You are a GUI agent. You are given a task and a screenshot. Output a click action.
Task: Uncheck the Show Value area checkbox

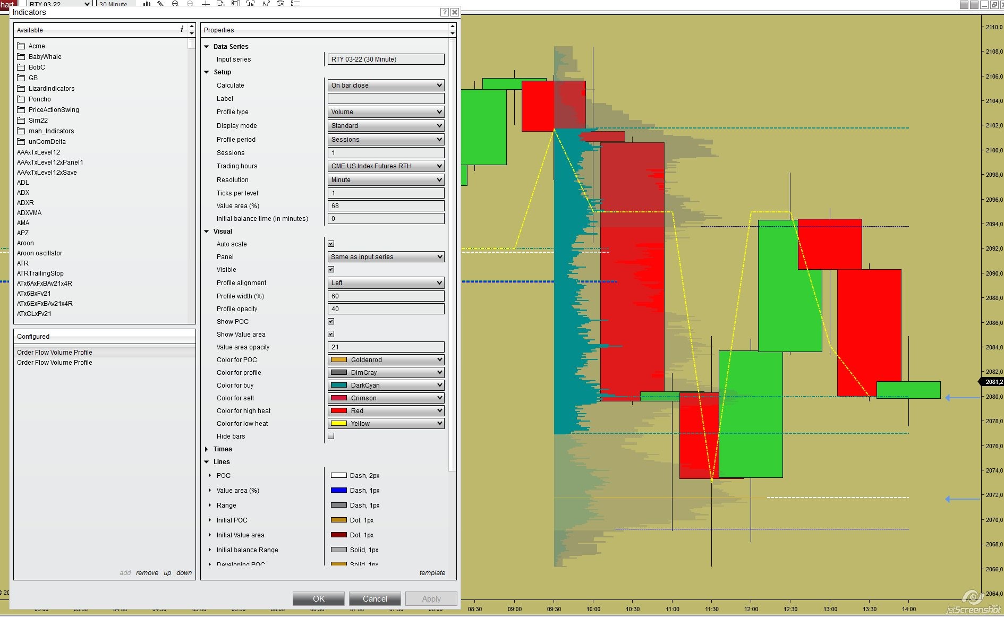click(x=331, y=334)
